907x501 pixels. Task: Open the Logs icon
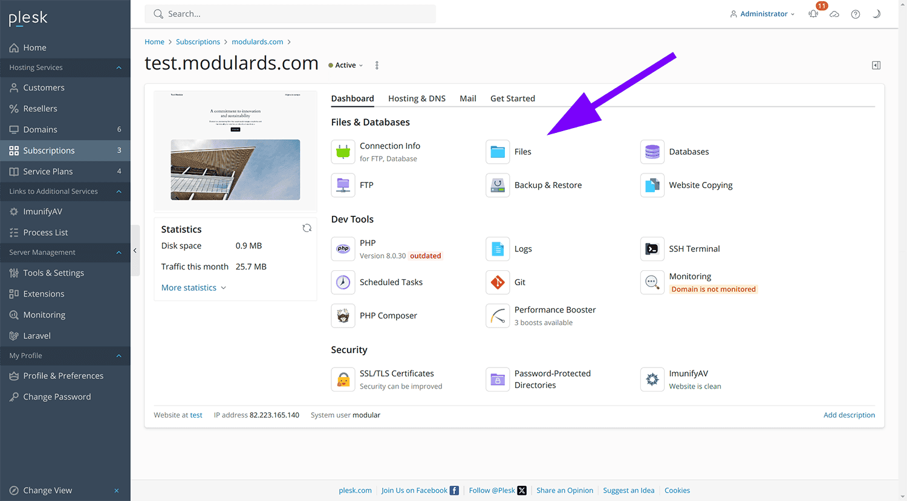click(x=498, y=249)
